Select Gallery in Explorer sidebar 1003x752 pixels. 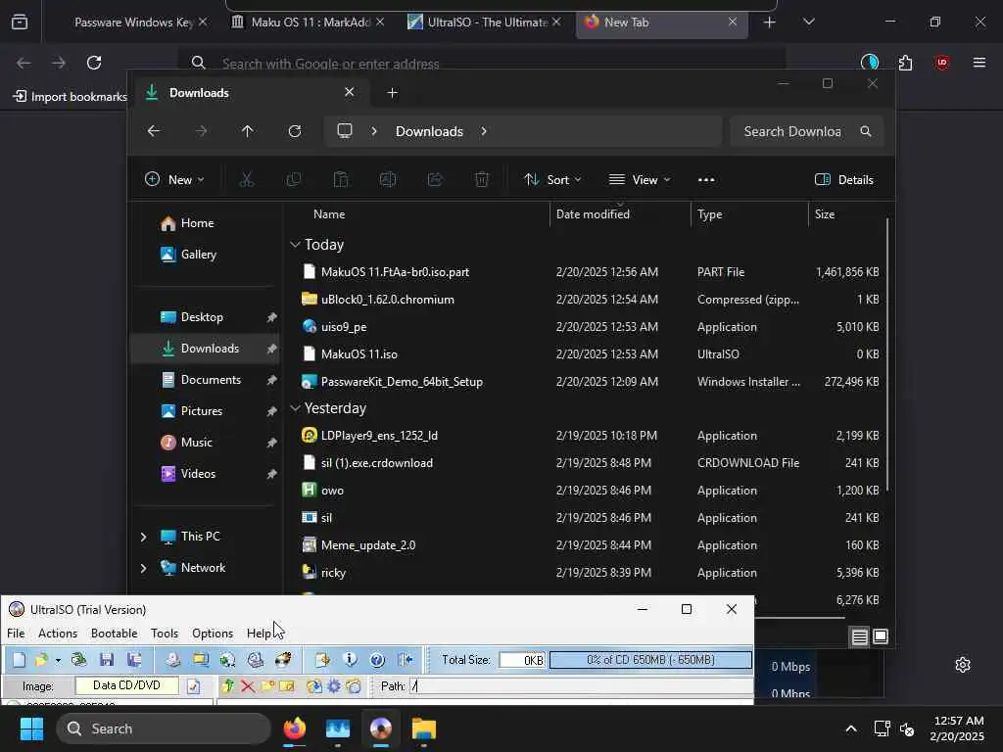point(189,255)
